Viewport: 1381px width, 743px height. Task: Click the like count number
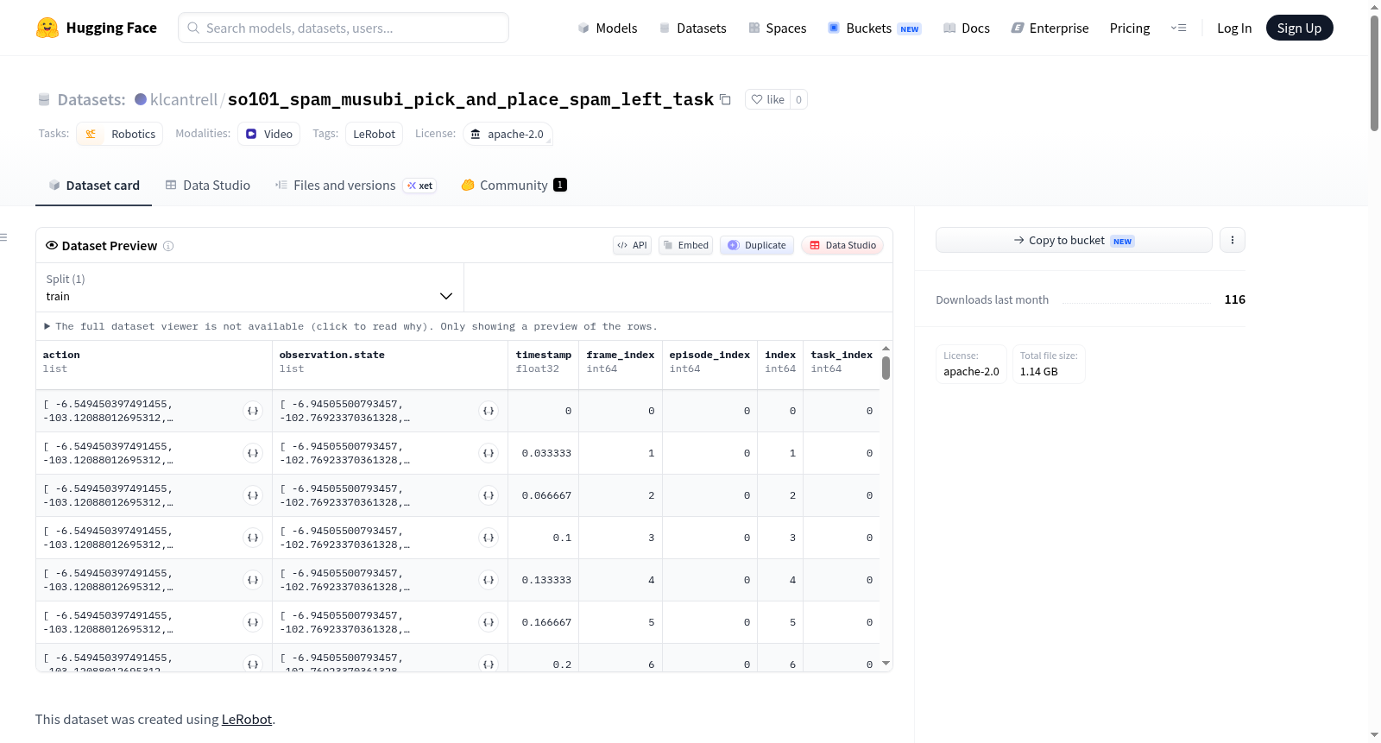pos(798,99)
